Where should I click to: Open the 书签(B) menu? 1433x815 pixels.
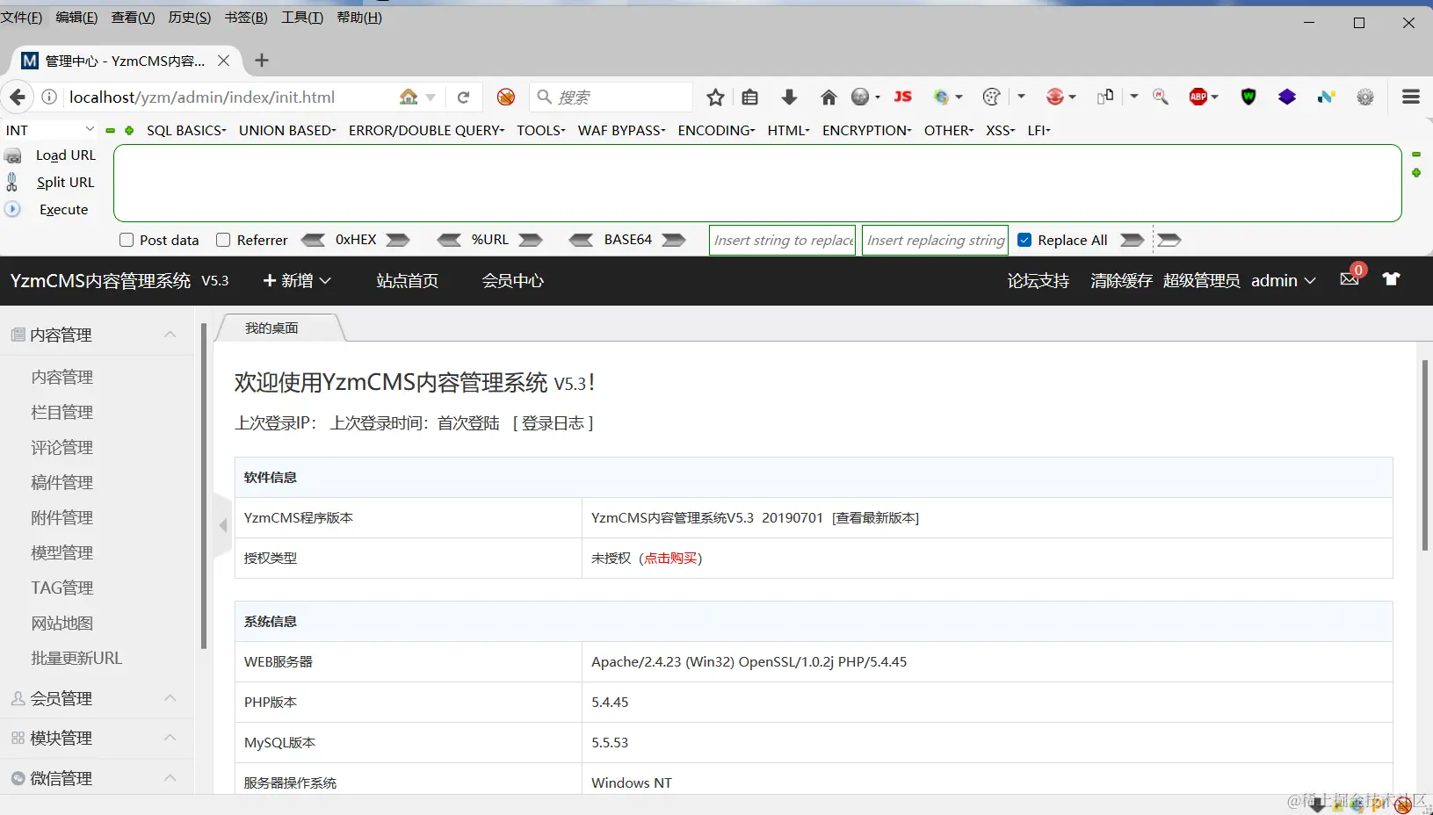pyautogui.click(x=246, y=18)
